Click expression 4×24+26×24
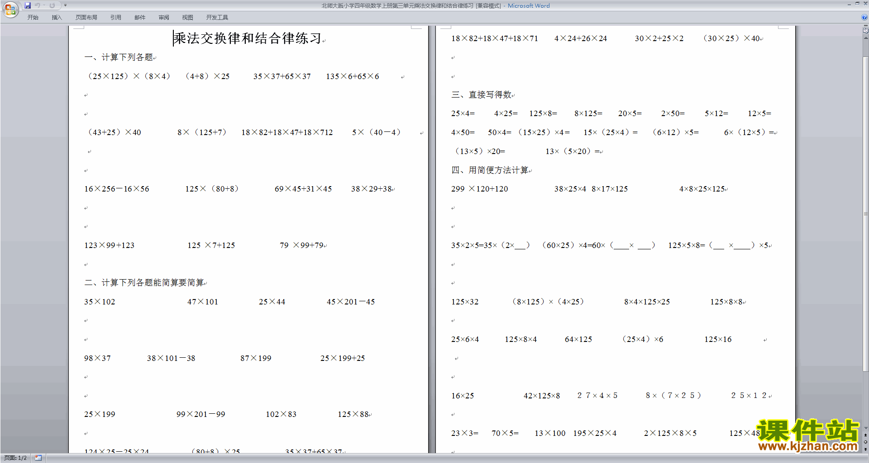 click(581, 38)
